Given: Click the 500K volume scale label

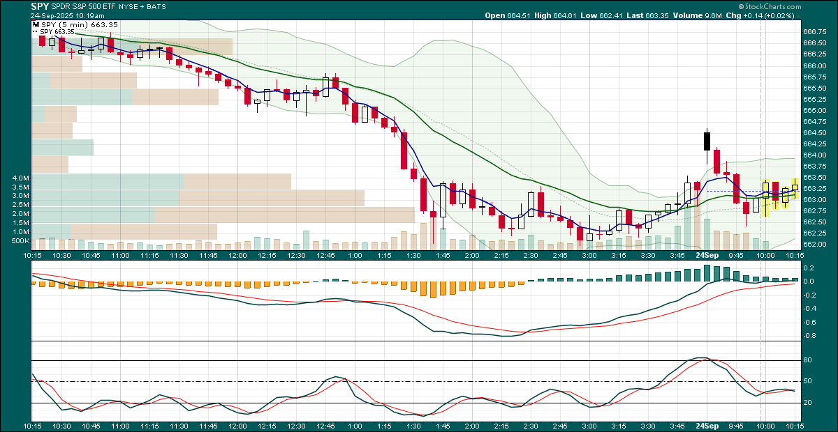Looking at the screenshot, I should (21, 241).
